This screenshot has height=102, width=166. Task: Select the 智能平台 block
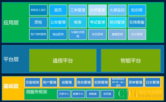(x=131, y=60)
